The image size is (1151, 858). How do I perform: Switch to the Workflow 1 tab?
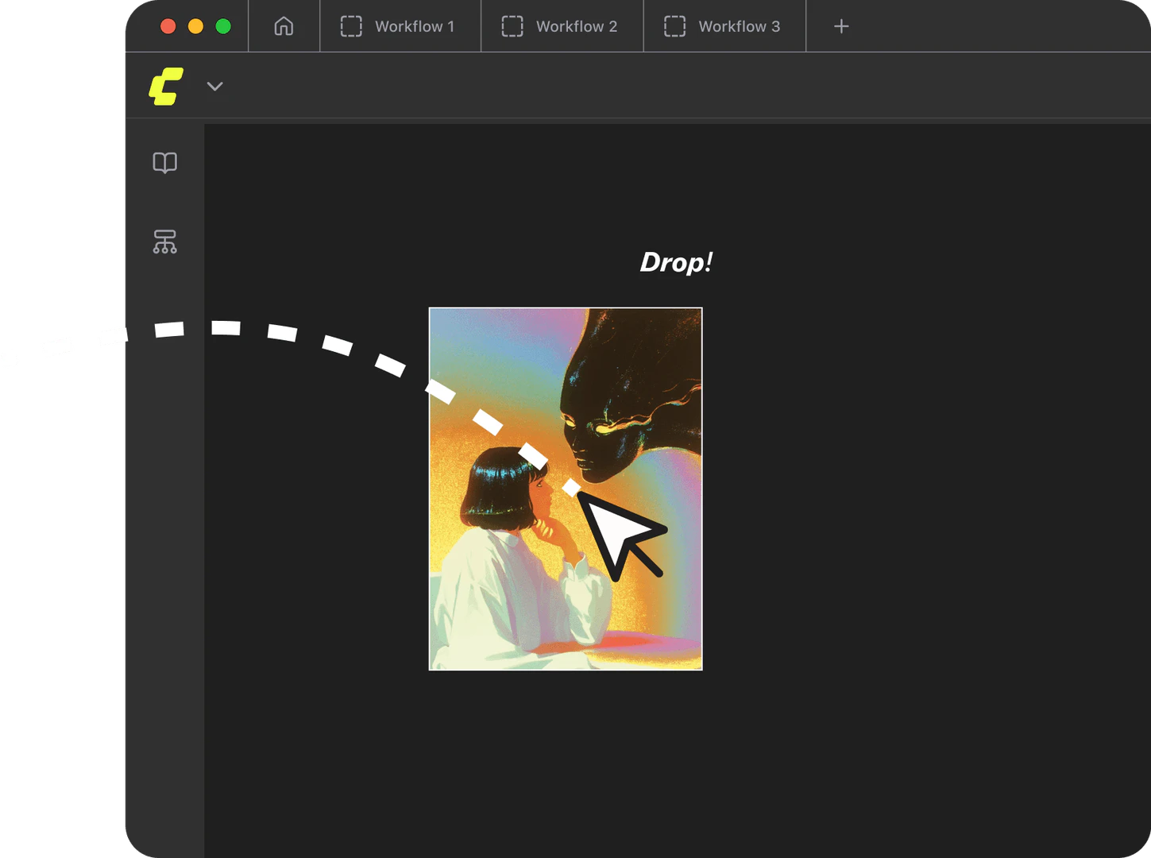click(x=414, y=26)
